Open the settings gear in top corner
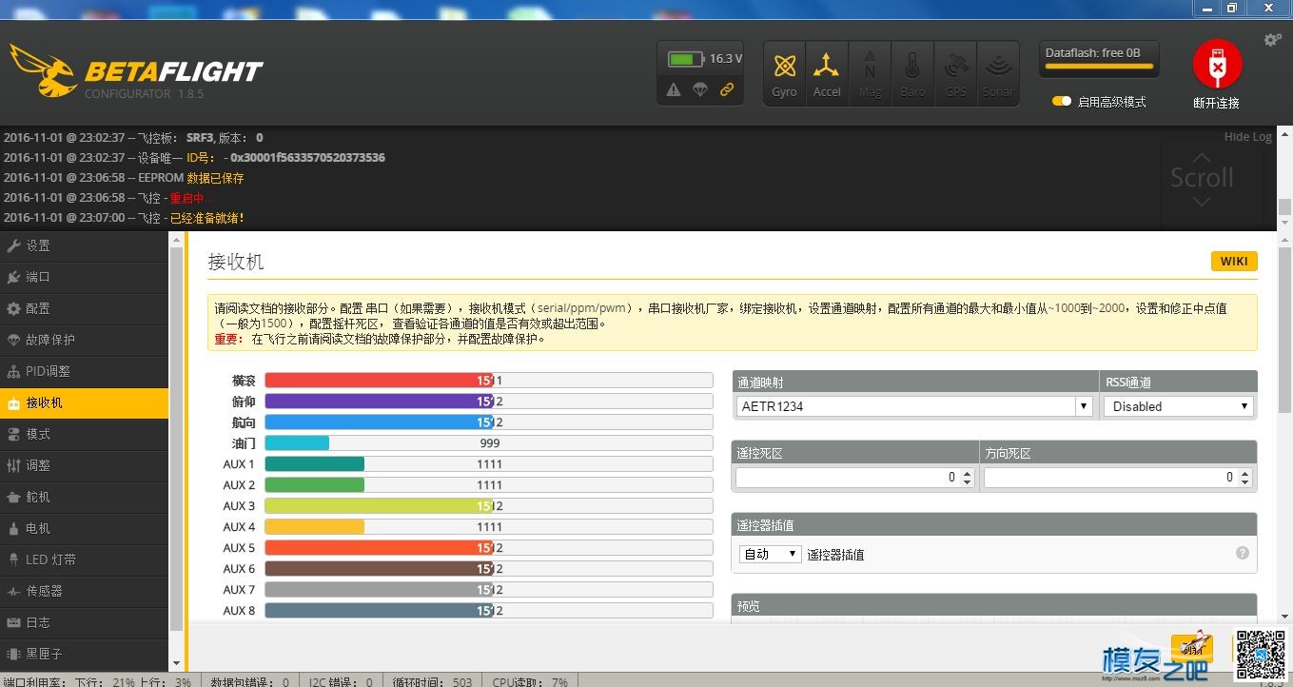The height and width of the screenshot is (687, 1293). point(1273,40)
